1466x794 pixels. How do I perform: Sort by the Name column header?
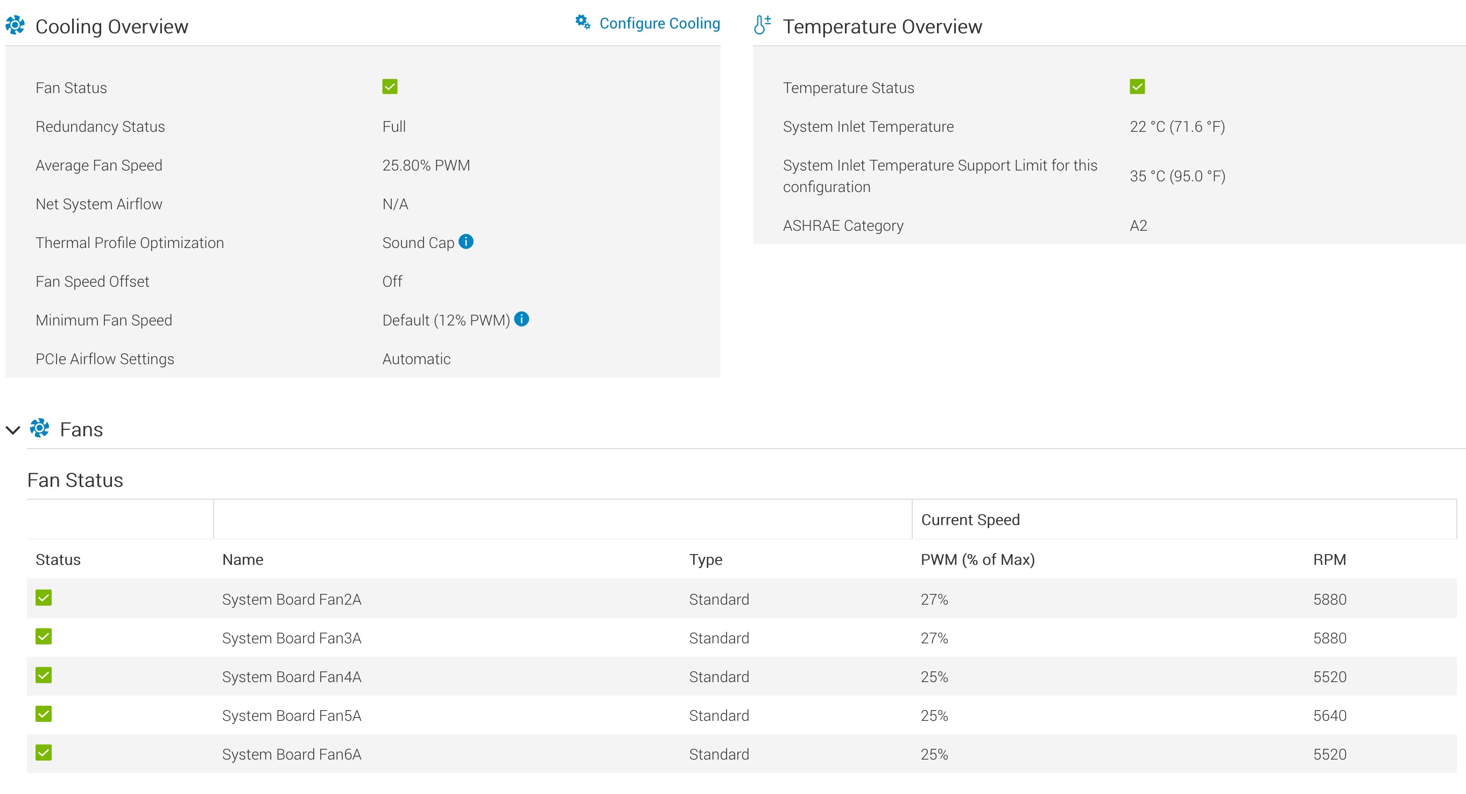point(242,559)
